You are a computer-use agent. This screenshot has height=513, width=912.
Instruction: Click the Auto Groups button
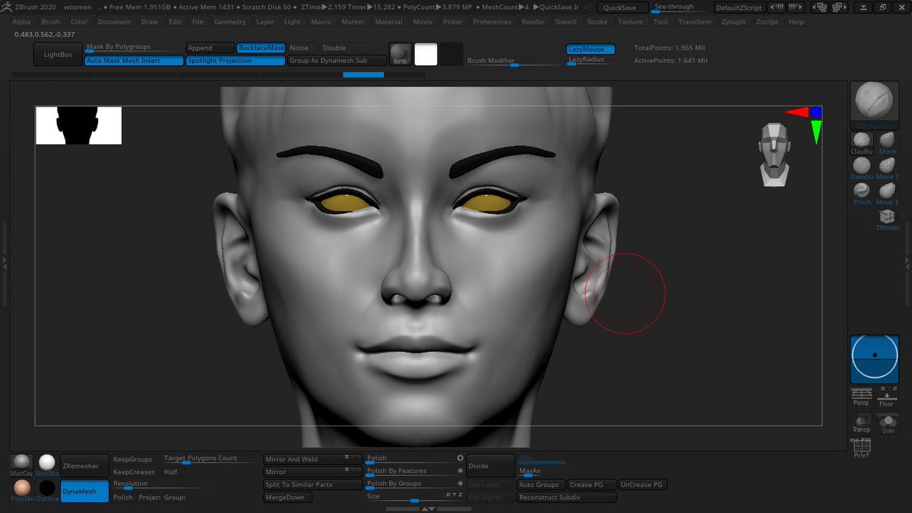(541, 484)
